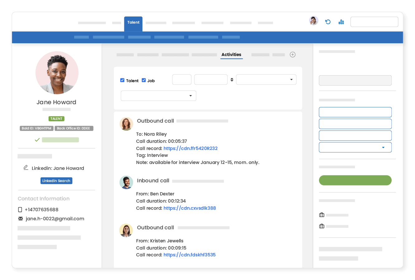Screen dimensions: 415x280
Task: Open the second filter dropdown below the checkboxes
Action: 158,96
